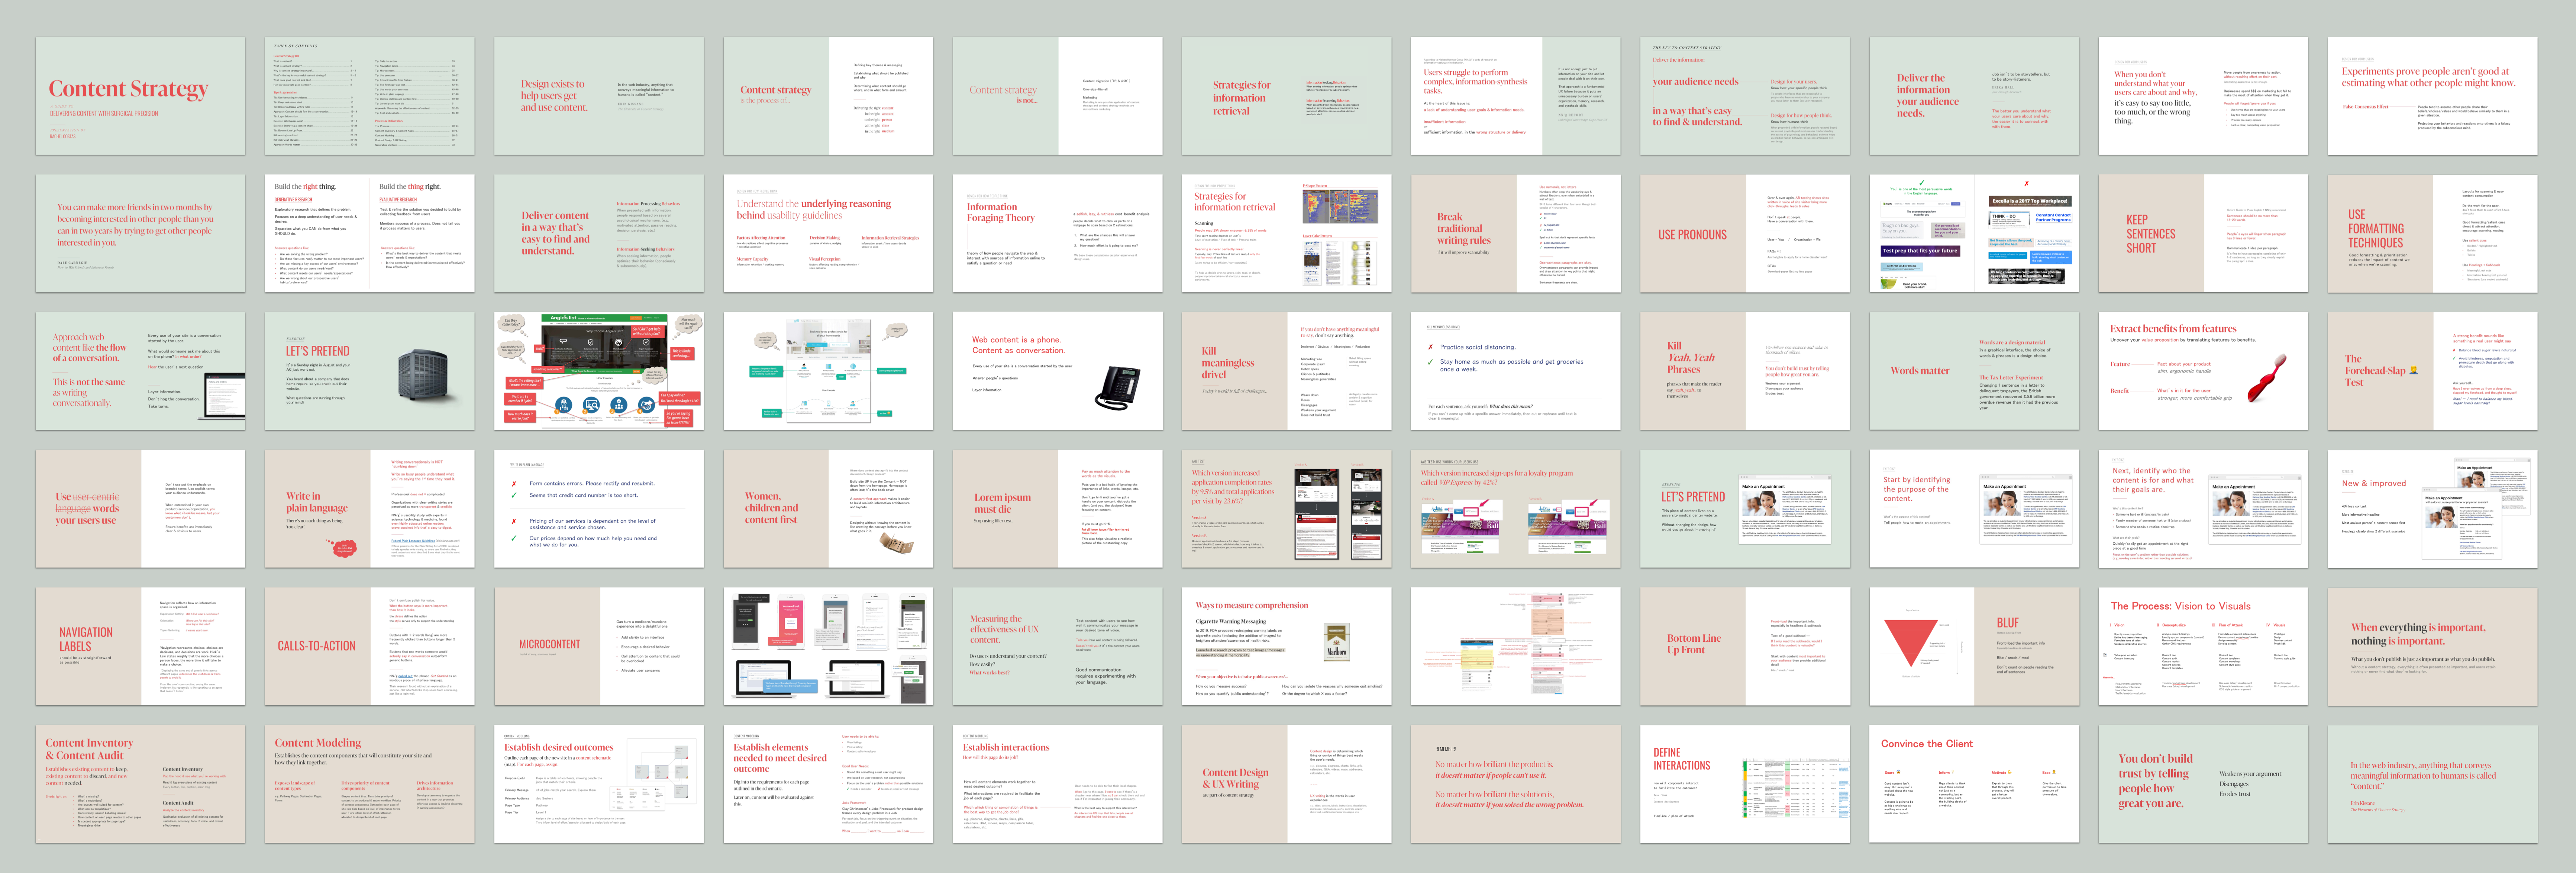This screenshot has width=2576, height=873.
Task: Open the Content Strategy title slide
Action: tap(140, 96)
